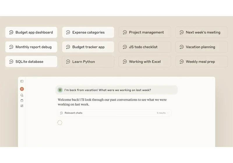
Task: Start a new chat with the orange plus icon
Action: pyautogui.click(x=22, y=89)
